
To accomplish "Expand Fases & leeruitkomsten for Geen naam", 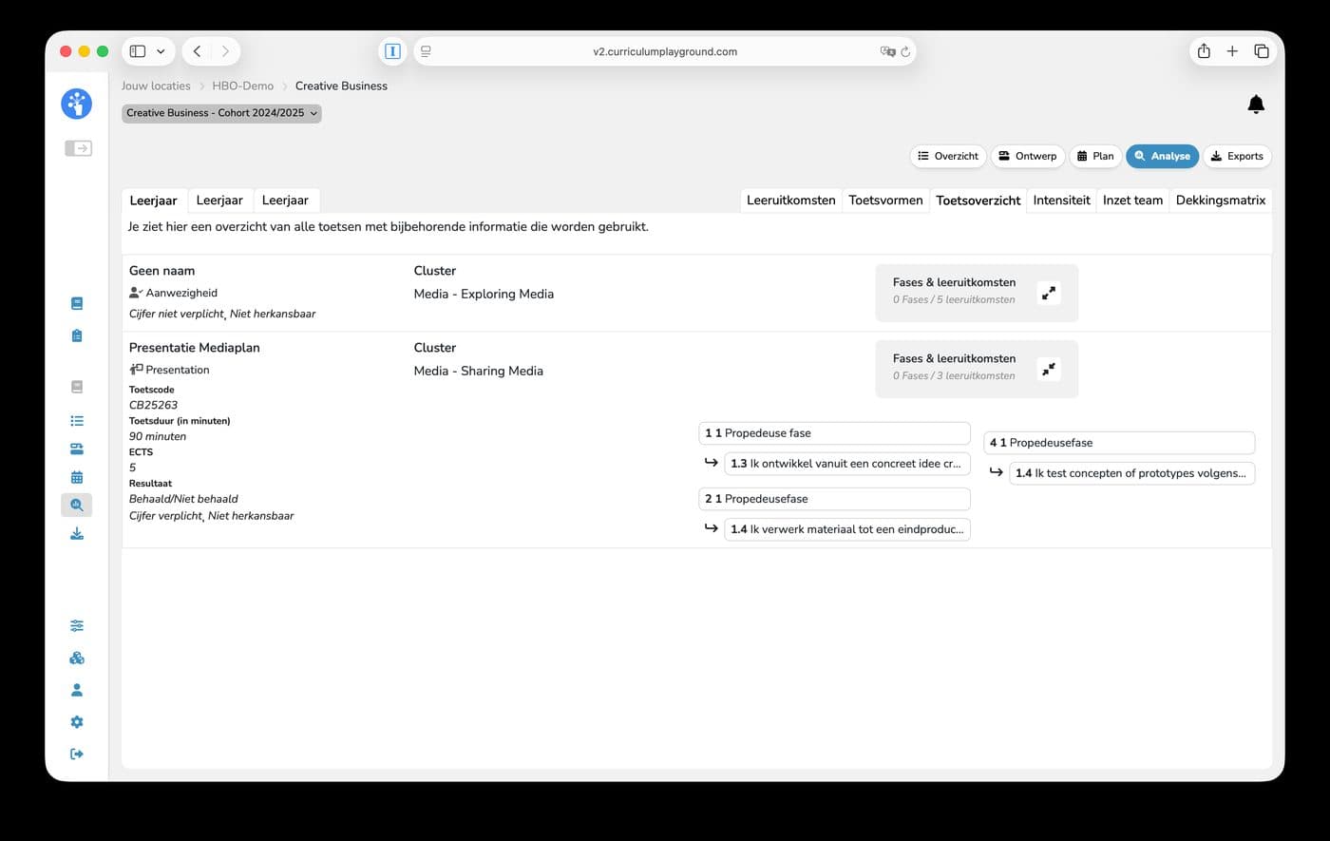I will click(x=1049, y=294).
